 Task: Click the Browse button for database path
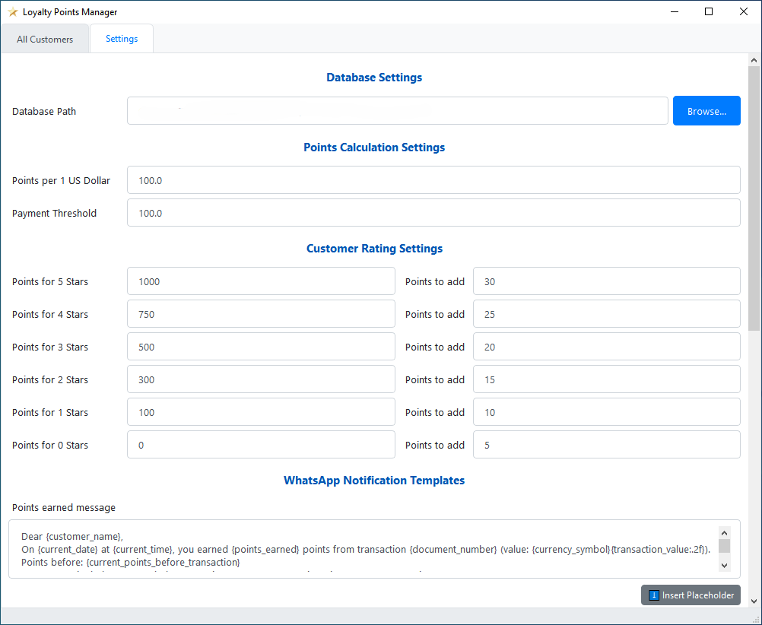pos(706,111)
